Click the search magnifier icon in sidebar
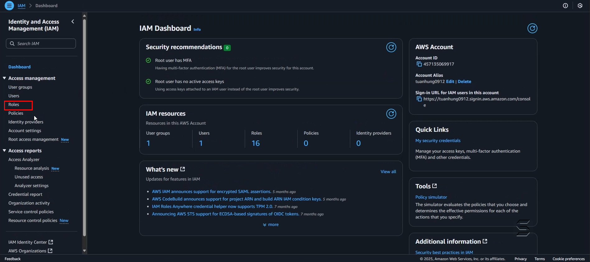The height and width of the screenshot is (262, 590). click(12, 44)
